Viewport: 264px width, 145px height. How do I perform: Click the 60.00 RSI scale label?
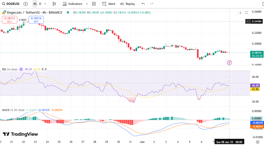(255, 77)
